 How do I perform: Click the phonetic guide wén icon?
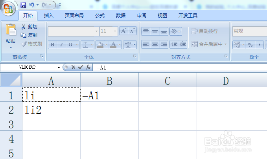[x=128, y=45]
